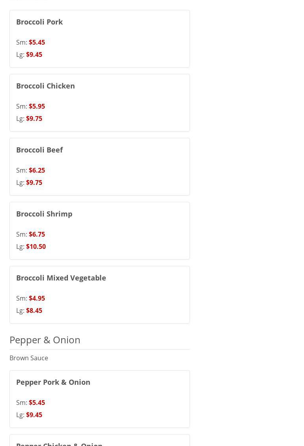The width and height of the screenshot is (304, 446).
Task: Click the Broccoli Beef item title
Action: 39,150
